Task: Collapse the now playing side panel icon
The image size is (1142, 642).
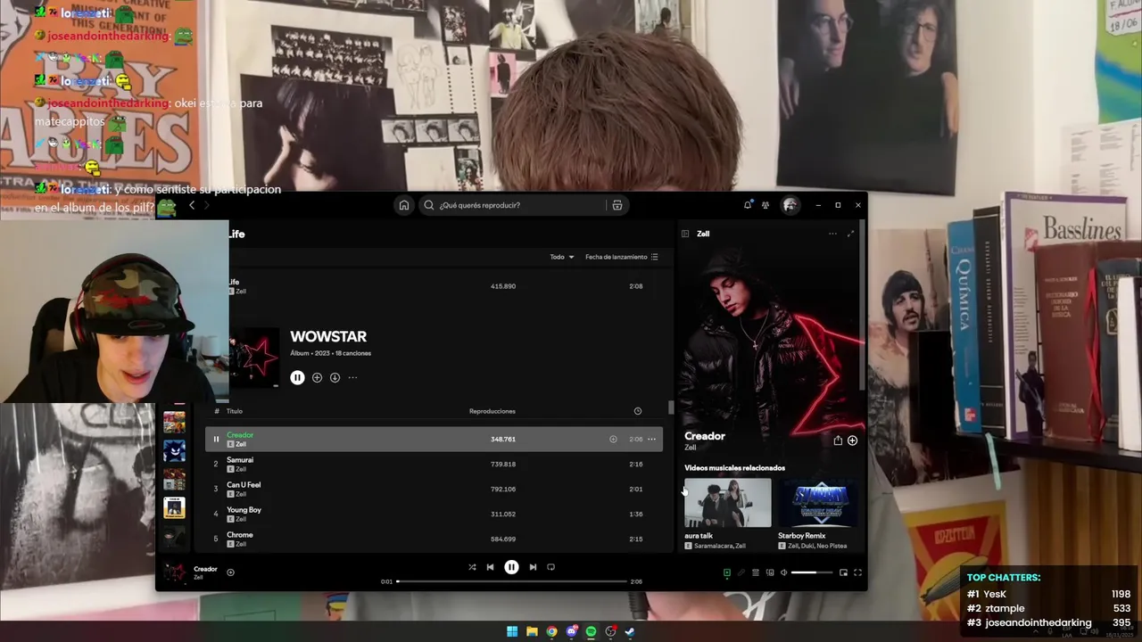Action: [x=685, y=234]
